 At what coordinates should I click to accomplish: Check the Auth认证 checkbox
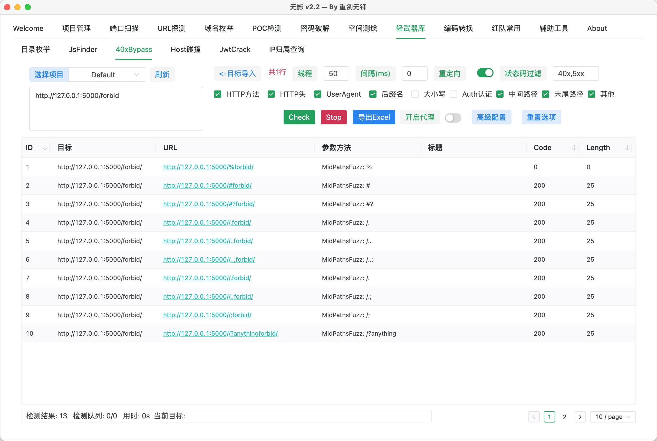[453, 94]
